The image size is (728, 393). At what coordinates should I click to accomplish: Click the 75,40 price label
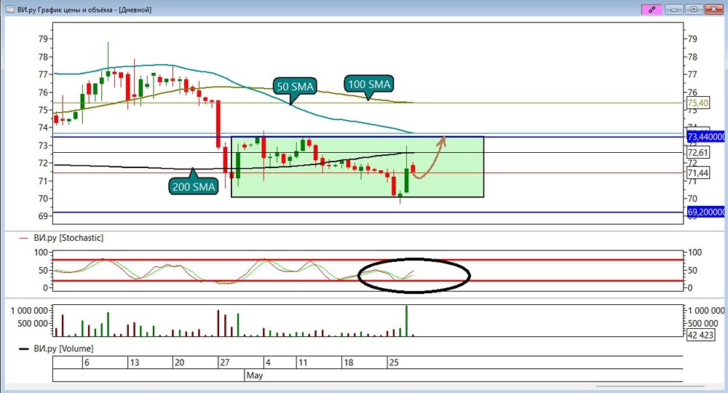click(x=698, y=103)
